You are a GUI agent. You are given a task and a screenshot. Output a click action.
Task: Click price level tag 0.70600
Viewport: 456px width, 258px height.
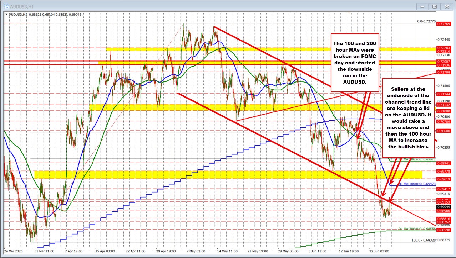[443, 131]
